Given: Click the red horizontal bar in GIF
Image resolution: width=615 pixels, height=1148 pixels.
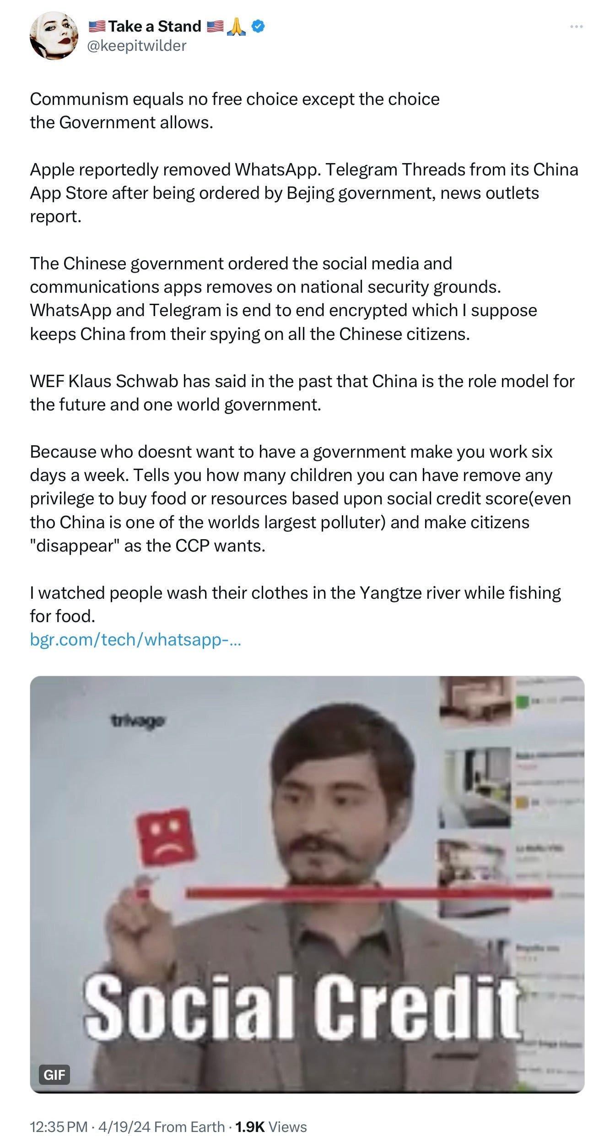Looking at the screenshot, I should pos(369,892).
